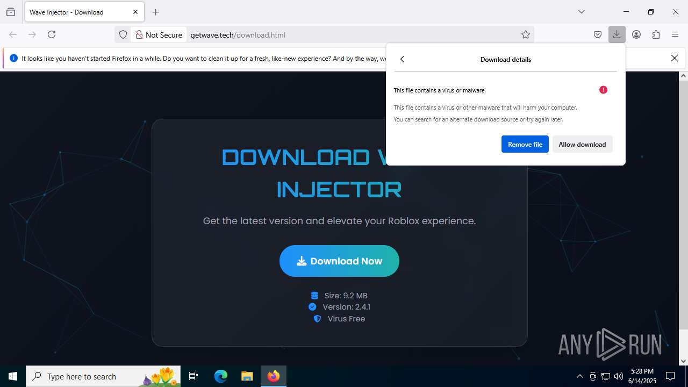The image size is (688, 387).
Task: Open network status tray icon
Action: point(606,376)
